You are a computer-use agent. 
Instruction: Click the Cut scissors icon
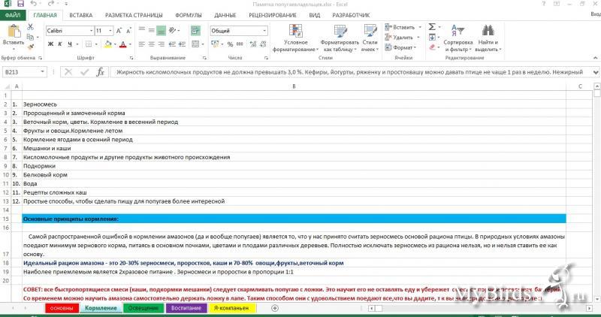point(31,26)
